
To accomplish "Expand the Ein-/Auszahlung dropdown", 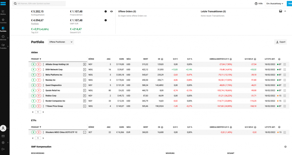I will [275, 3].
